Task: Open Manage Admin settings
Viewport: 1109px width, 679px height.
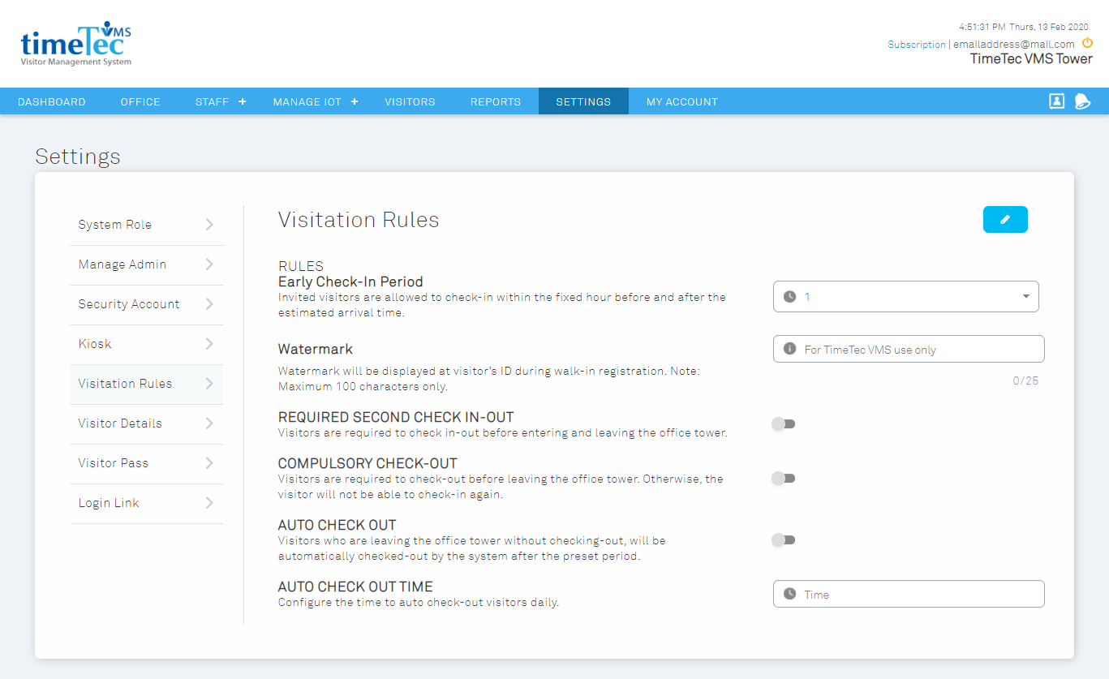Action: click(x=146, y=264)
